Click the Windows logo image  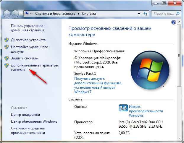[150, 70]
